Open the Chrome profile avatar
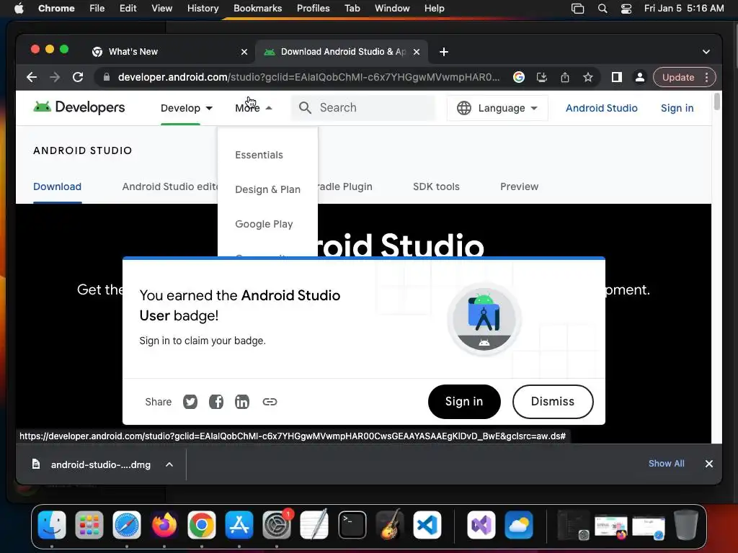The height and width of the screenshot is (553, 738). 640,77
